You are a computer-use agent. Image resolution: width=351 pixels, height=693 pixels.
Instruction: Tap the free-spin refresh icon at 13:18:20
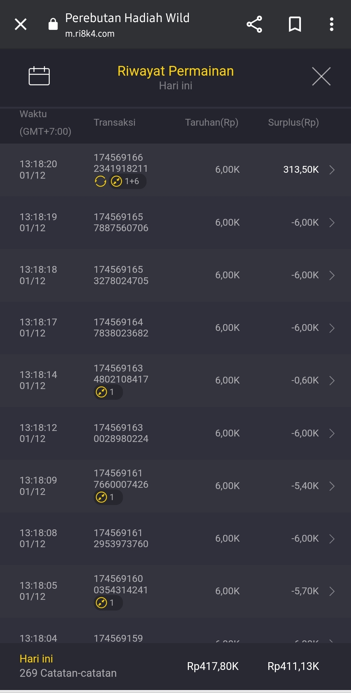tap(100, 181)
